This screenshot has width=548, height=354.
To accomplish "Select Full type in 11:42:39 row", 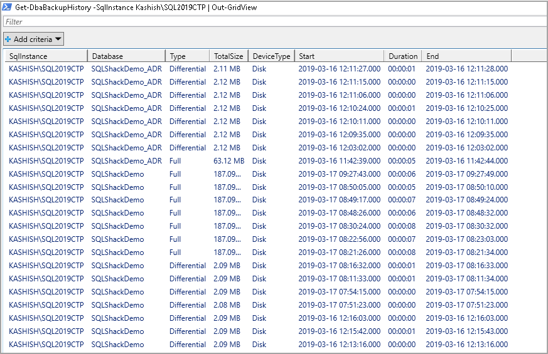I will coord(175,161).
